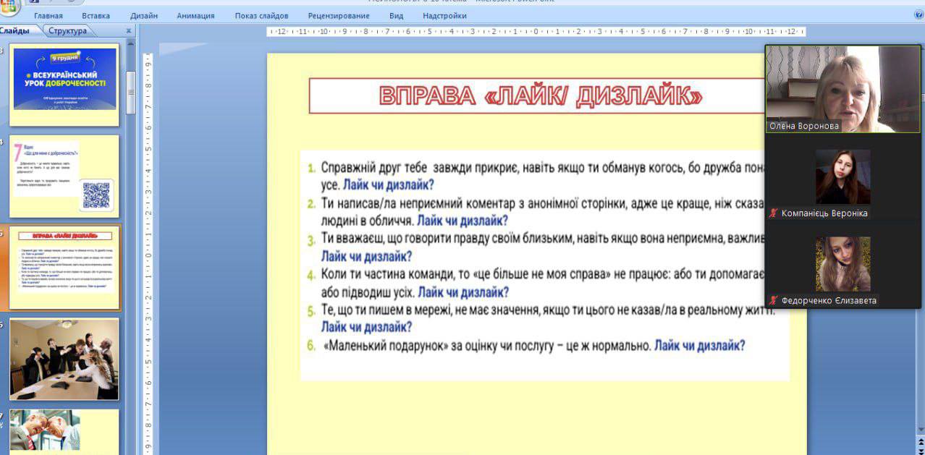Open the Показ слайдов tab
Image resolution: width=925 pixels, height=455 pixels.
click(261, 15)
